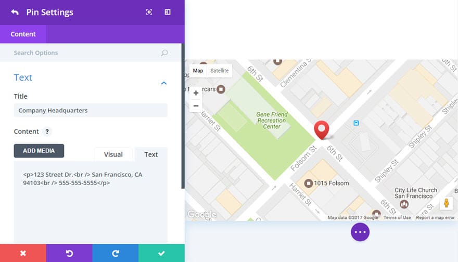Click the search magnifier icon
The height and width of the screenshot is (262, 458).
(x=164, y=53)
